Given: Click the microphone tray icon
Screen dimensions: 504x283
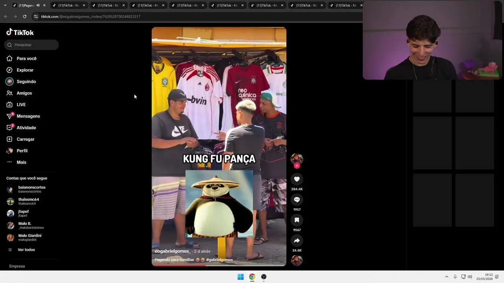Looking at the screenshot, I should 455,277.
